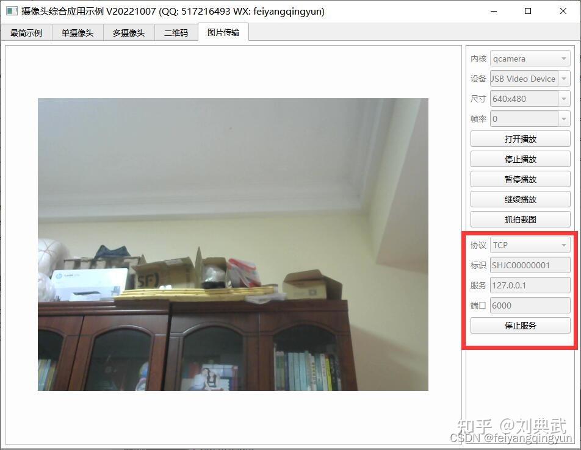Click 抓拍截图 to capture a snapshot
581x450 pixels.
(520, 219)
